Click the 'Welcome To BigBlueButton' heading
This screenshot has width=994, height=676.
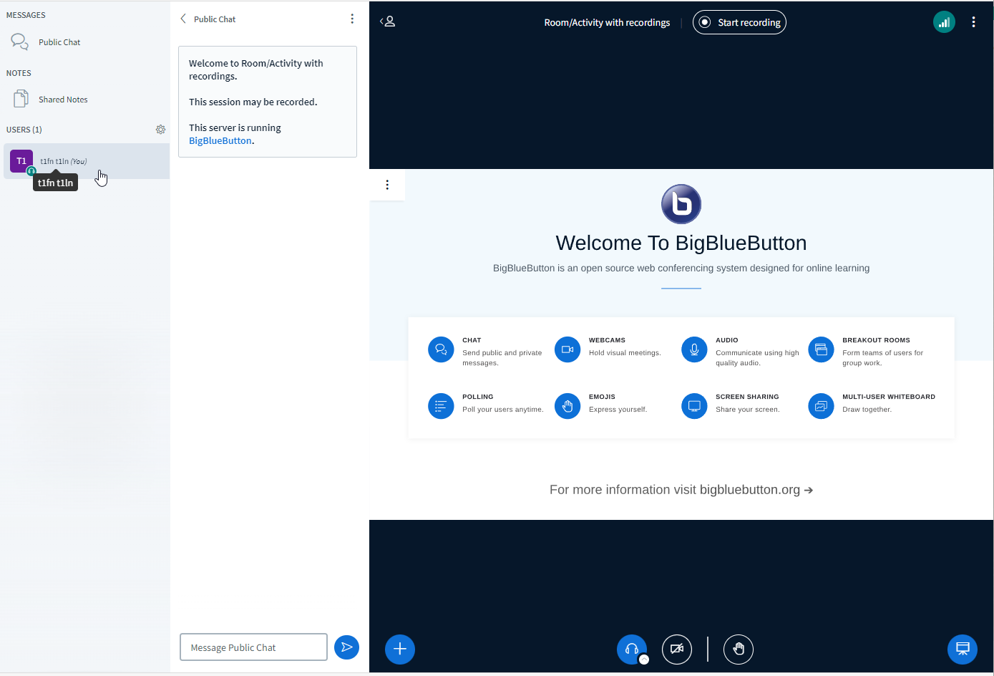pyautogui.click(x=681, y=243)
